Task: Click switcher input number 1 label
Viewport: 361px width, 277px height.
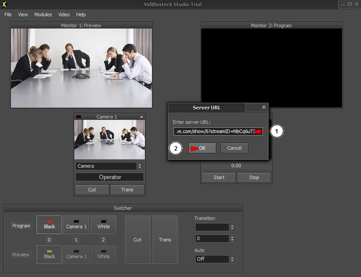Action: (x=76, y=240)
